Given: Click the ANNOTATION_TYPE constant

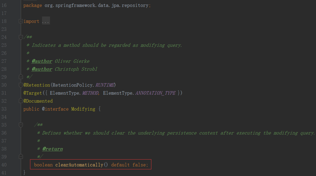Looking at the screenshot, I should click(x=155, y=93).
